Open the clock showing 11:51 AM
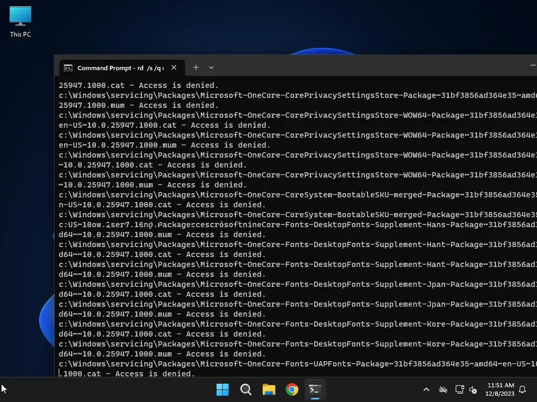The height and width of the screenshot is (402, 537). tap(500, 389)
